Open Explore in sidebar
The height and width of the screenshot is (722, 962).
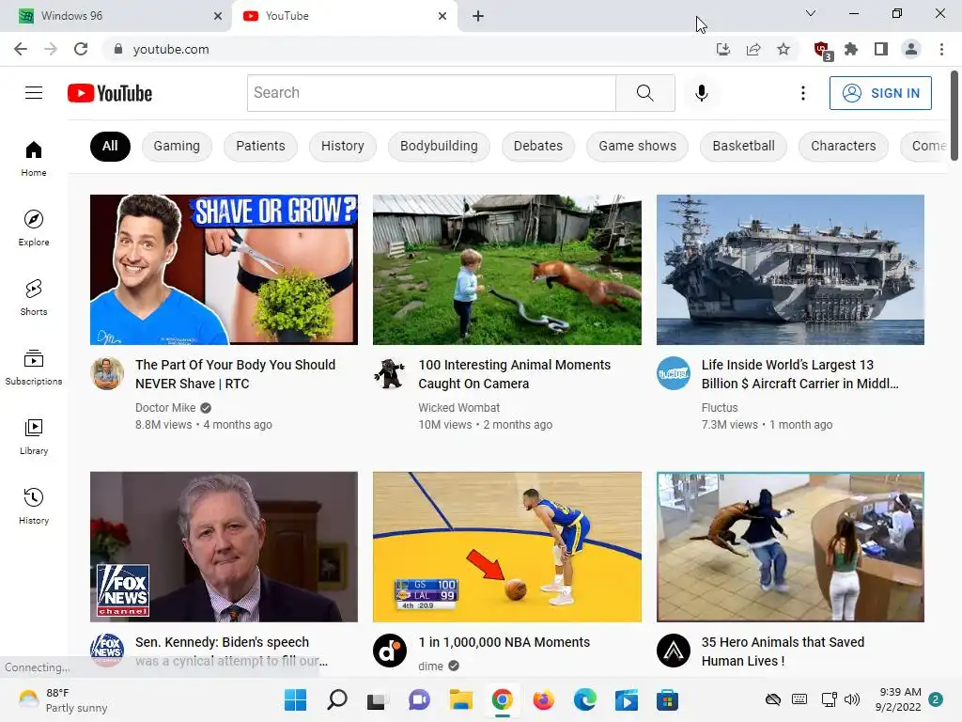(x=34, y=228)
